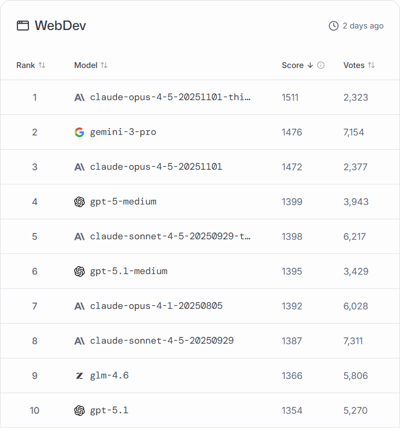Click the "2 days ago" timestamp
The width and height of the screenshot is (400, 428).
[363, 26]
